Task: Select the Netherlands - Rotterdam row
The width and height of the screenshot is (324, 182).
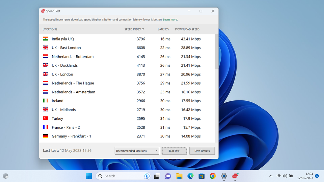Action: pos(127,57)
